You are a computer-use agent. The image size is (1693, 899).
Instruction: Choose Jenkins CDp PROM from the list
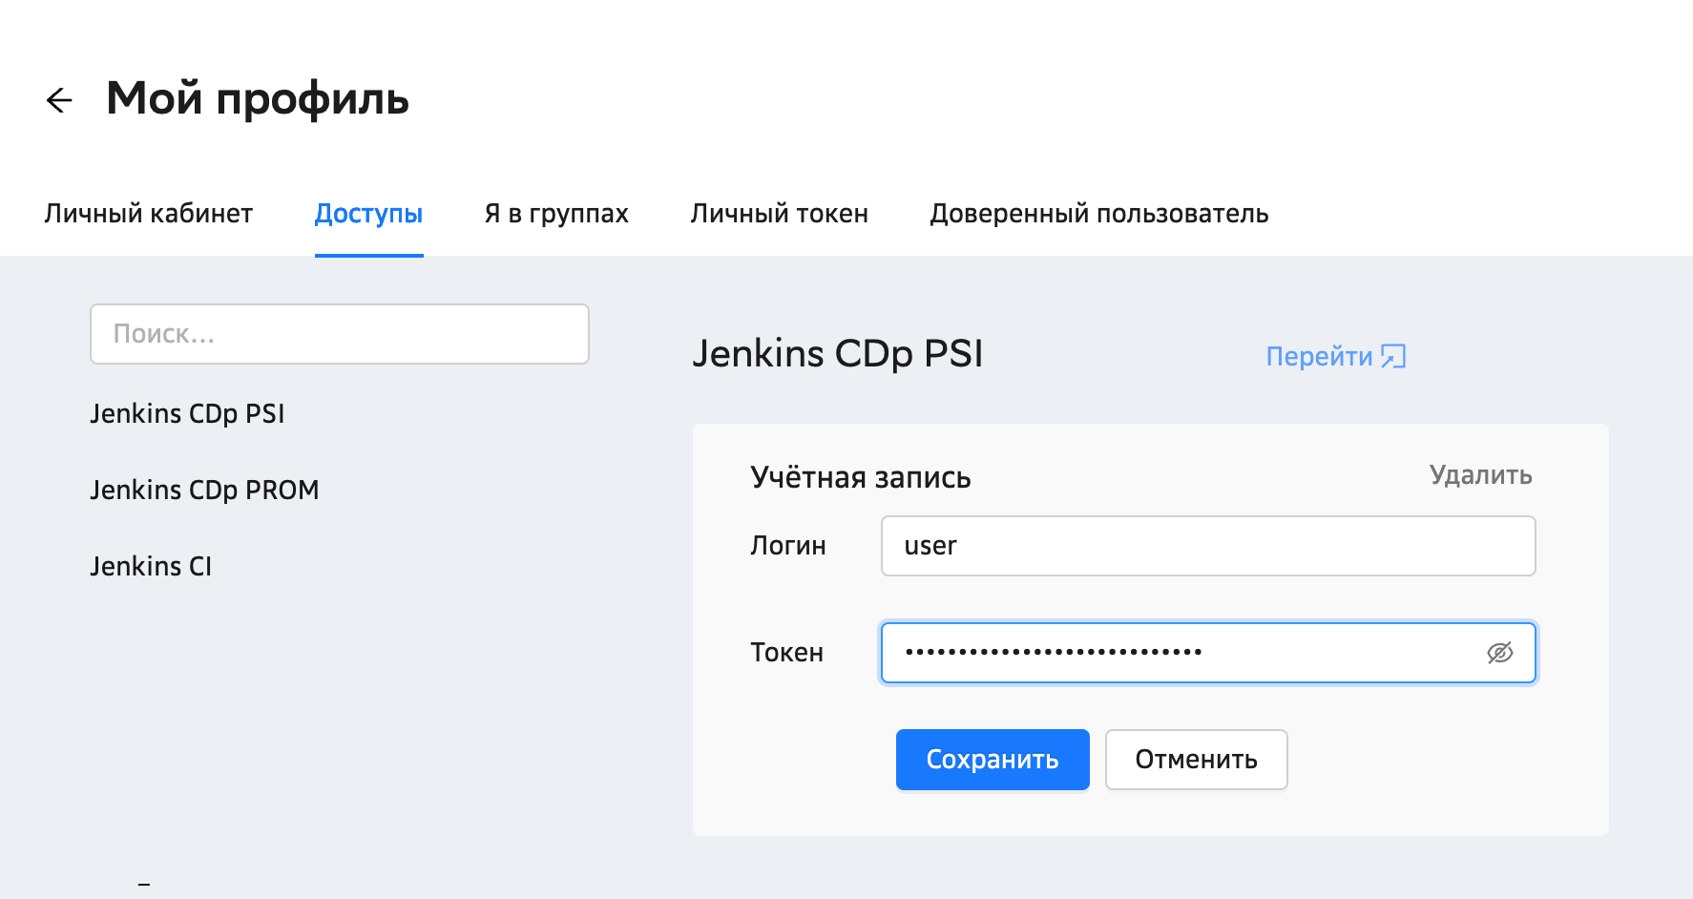[204, 491]
